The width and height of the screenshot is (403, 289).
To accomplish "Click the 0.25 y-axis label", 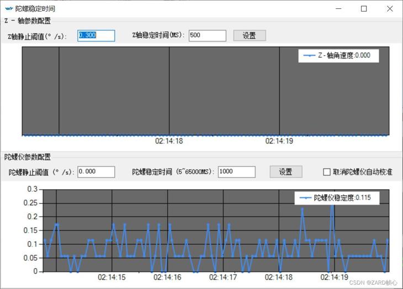I will 30,203.
